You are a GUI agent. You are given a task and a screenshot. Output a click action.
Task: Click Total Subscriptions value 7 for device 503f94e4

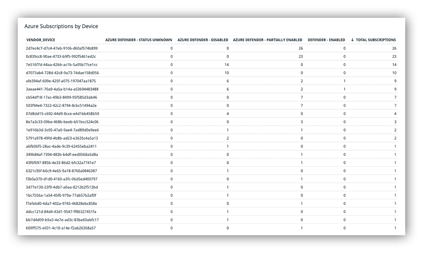395,105
